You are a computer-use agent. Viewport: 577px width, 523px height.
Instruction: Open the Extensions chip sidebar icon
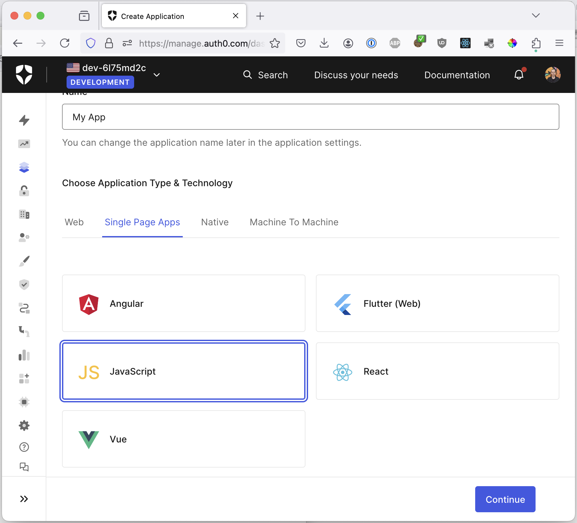24,402
